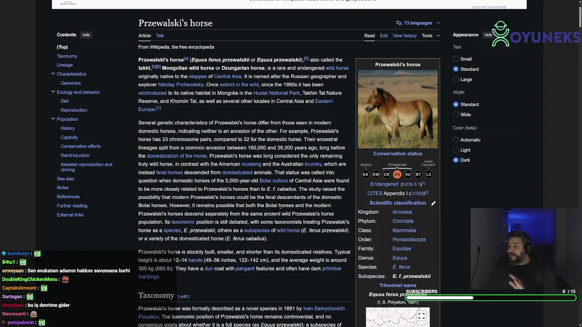Click the EX extinct conservation status circle
Viewport: 582px width, 327px height.
point(366,174)
